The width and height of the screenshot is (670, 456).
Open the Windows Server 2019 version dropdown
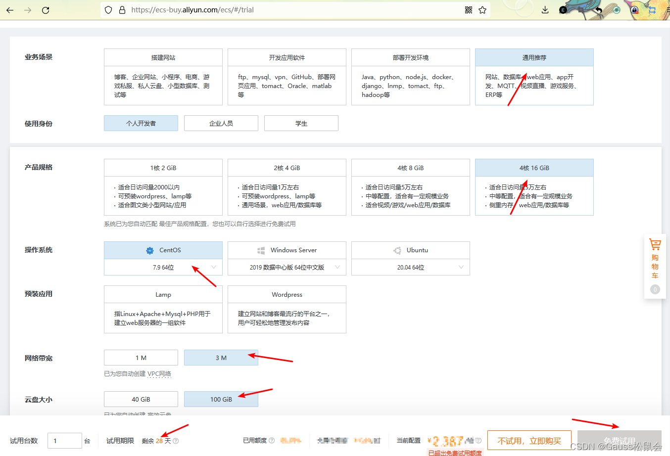[287, 267]
